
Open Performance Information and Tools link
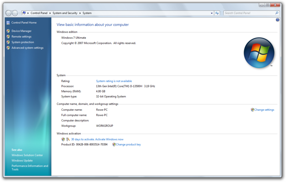pos(30,168)
